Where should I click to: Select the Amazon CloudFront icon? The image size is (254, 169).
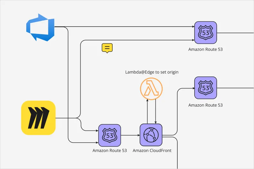tap(151, 135)
